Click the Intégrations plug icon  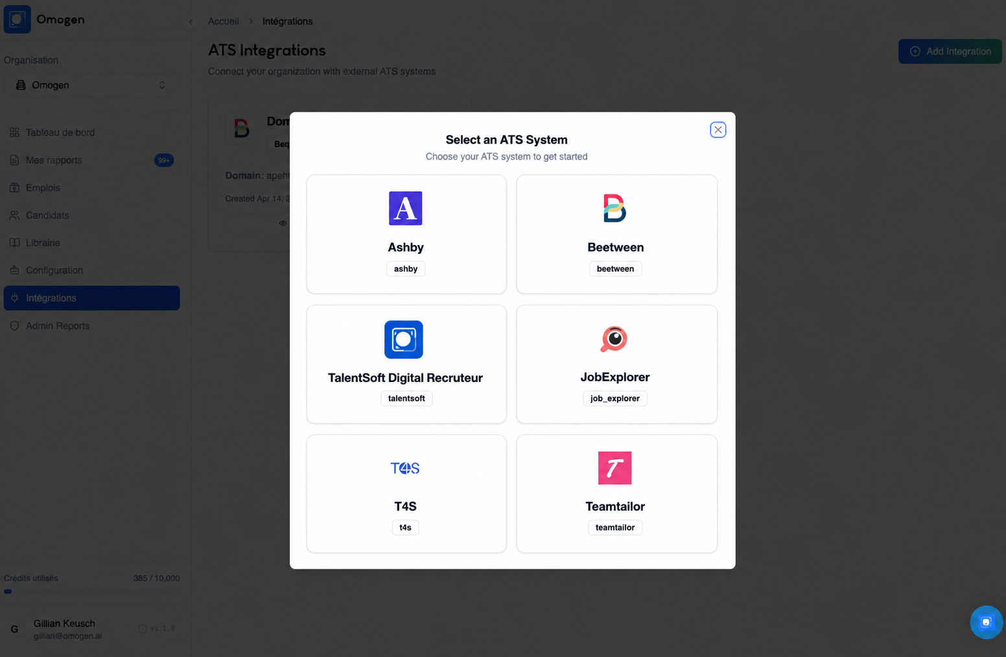[14, 298]
